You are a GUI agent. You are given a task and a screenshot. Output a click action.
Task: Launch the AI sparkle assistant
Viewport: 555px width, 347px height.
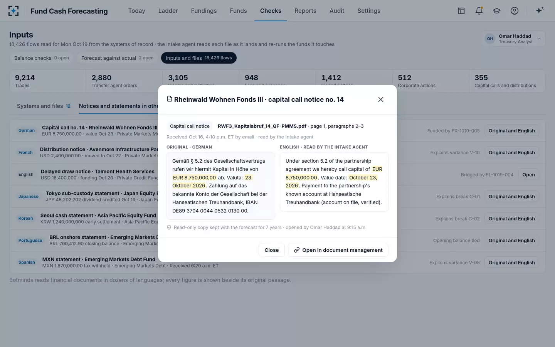pos(540,10)
